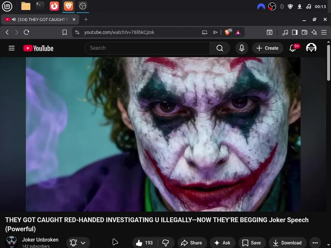Viewport: 331px width, 248px height.
Task: Click the Brave Shields lion icon
Action: pos(228,32)
